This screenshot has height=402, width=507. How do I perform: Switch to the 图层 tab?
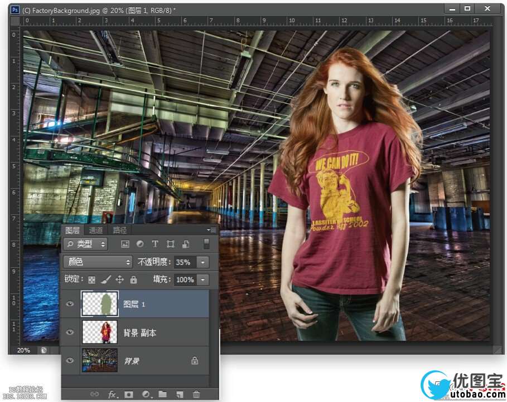pos(73,230)
